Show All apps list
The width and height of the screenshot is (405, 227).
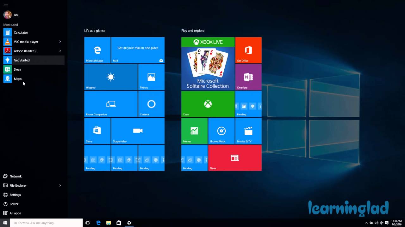click(x=34, y=213)
